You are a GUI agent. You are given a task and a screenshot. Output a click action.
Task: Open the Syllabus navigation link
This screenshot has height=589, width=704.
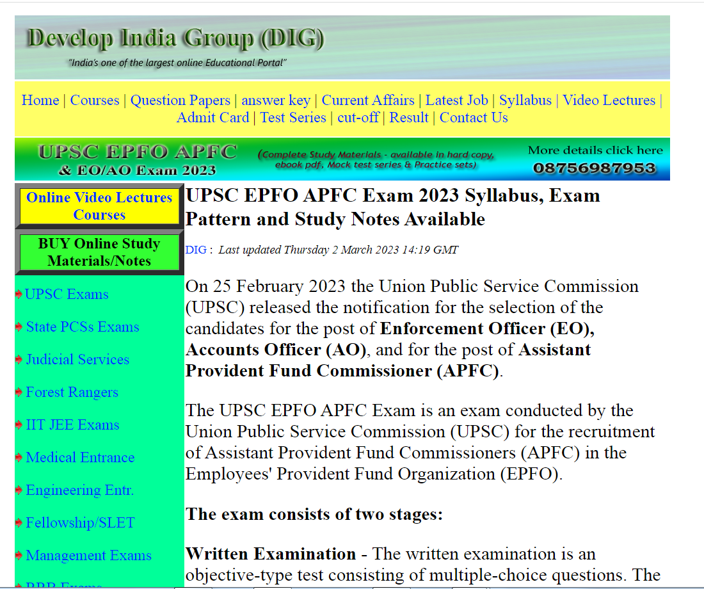tap(525, 100)
